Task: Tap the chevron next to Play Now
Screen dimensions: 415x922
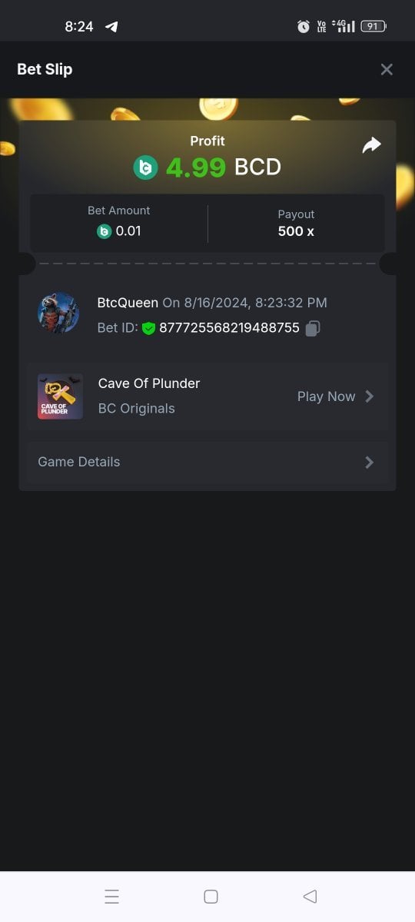Action: [370, 396]
